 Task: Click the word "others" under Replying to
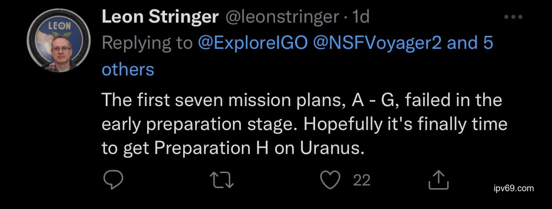click(128, 69)
